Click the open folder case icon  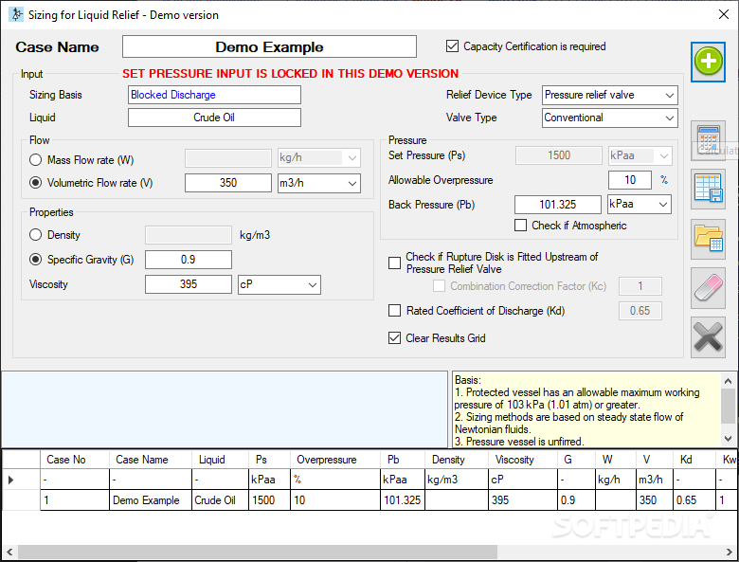click(708, 239)
